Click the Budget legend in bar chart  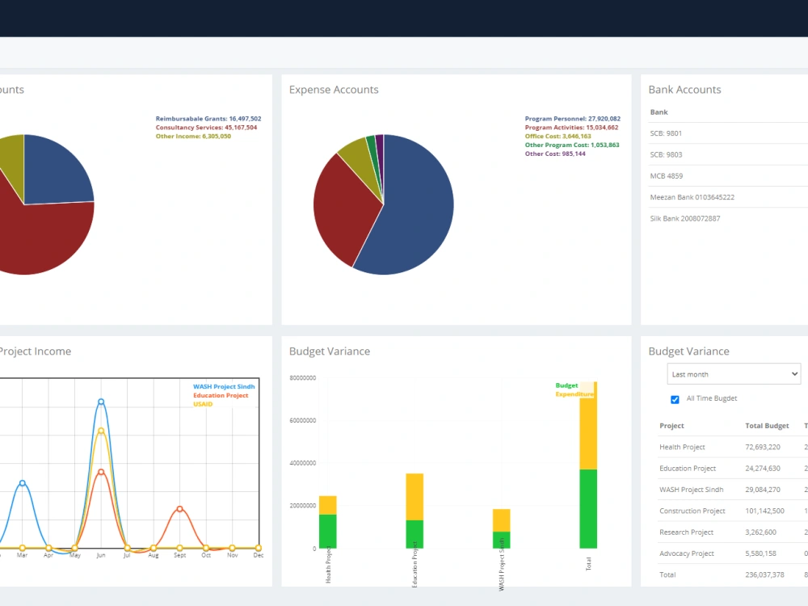click(x=566, y=385)
